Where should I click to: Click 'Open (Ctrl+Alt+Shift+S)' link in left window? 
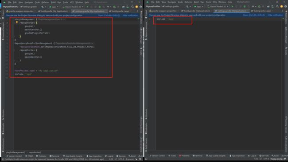click(109, 15)
